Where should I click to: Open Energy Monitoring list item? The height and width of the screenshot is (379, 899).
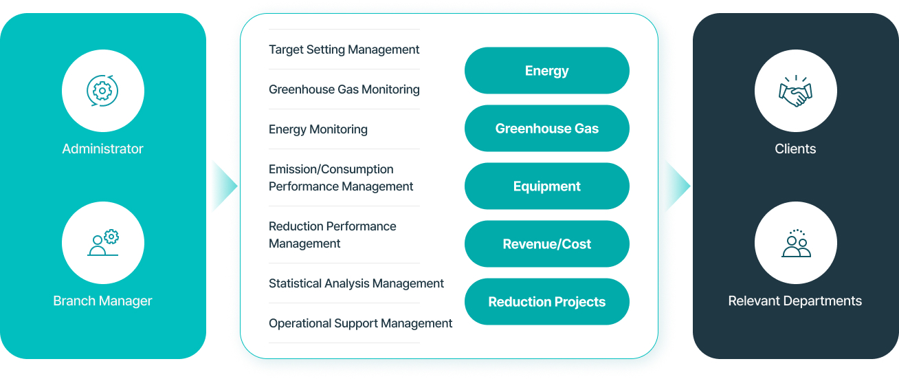(318, 129)
